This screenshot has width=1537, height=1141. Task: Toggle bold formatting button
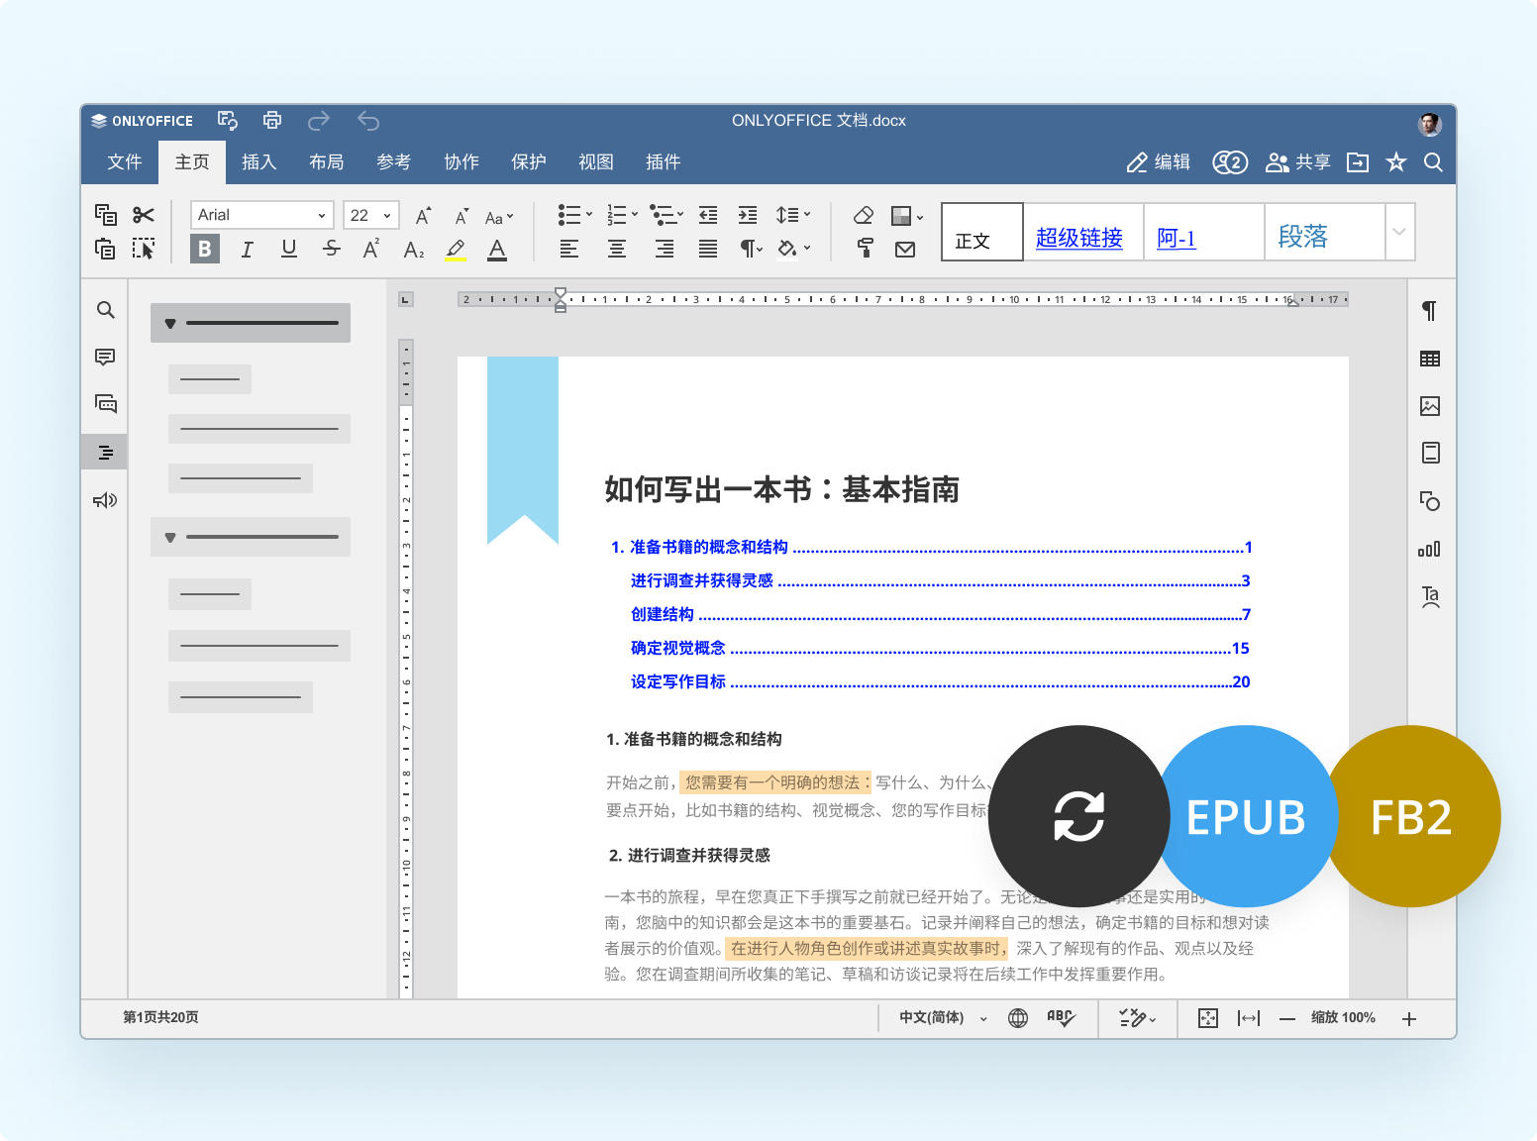pyautogui.click(x=205, y=249)
